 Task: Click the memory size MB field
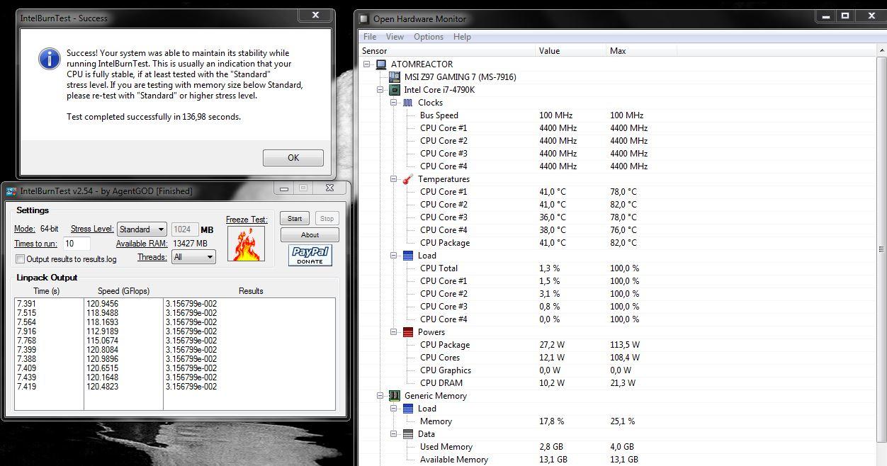point(185,229)
